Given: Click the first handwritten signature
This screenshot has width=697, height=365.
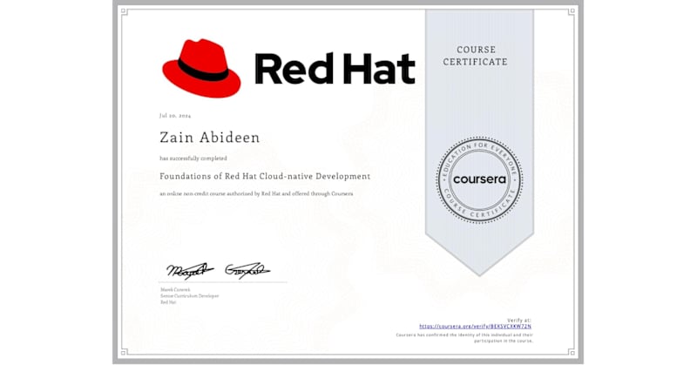Looking at the screenshot, I should pos(190,270).
